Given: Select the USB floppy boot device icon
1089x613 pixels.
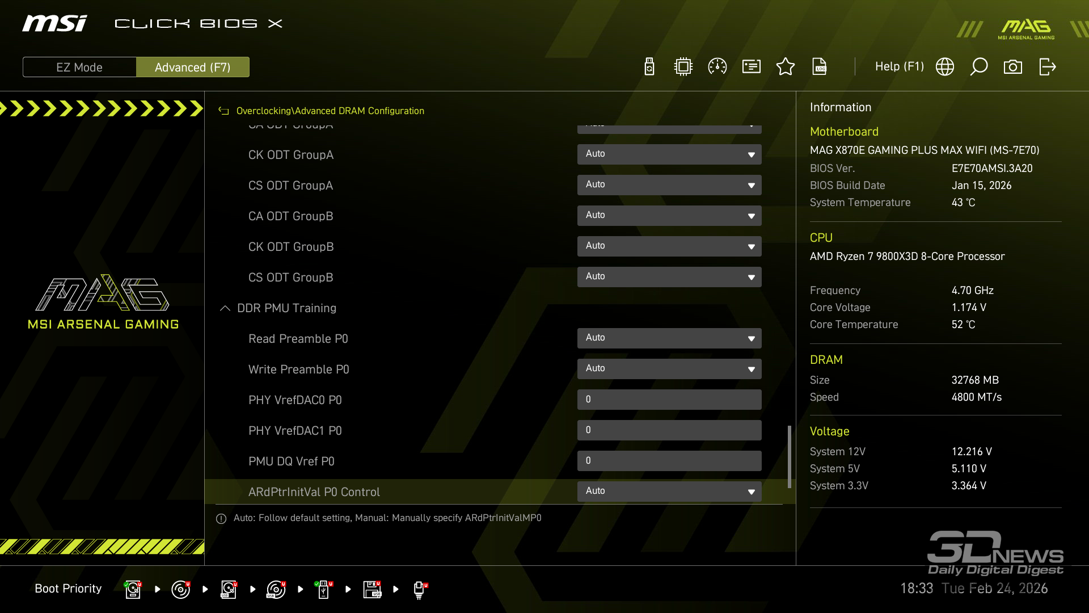Looking at the screenshot, I should click(x=372, y=589).
